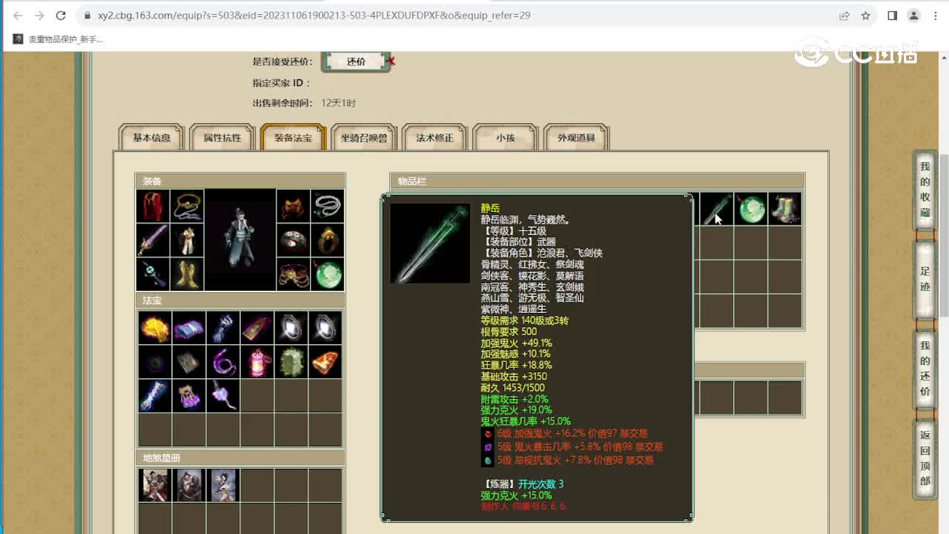Open the 贵重物品保护 bookmark
949x534 pixels.
click(x=58, y=39)
